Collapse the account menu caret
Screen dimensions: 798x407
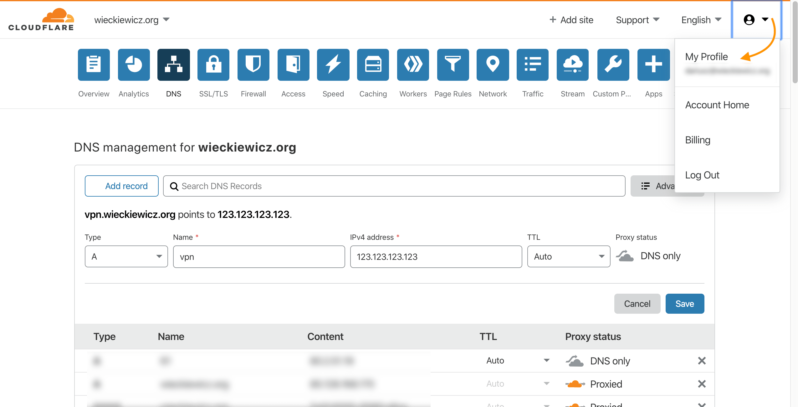(765, 20)
